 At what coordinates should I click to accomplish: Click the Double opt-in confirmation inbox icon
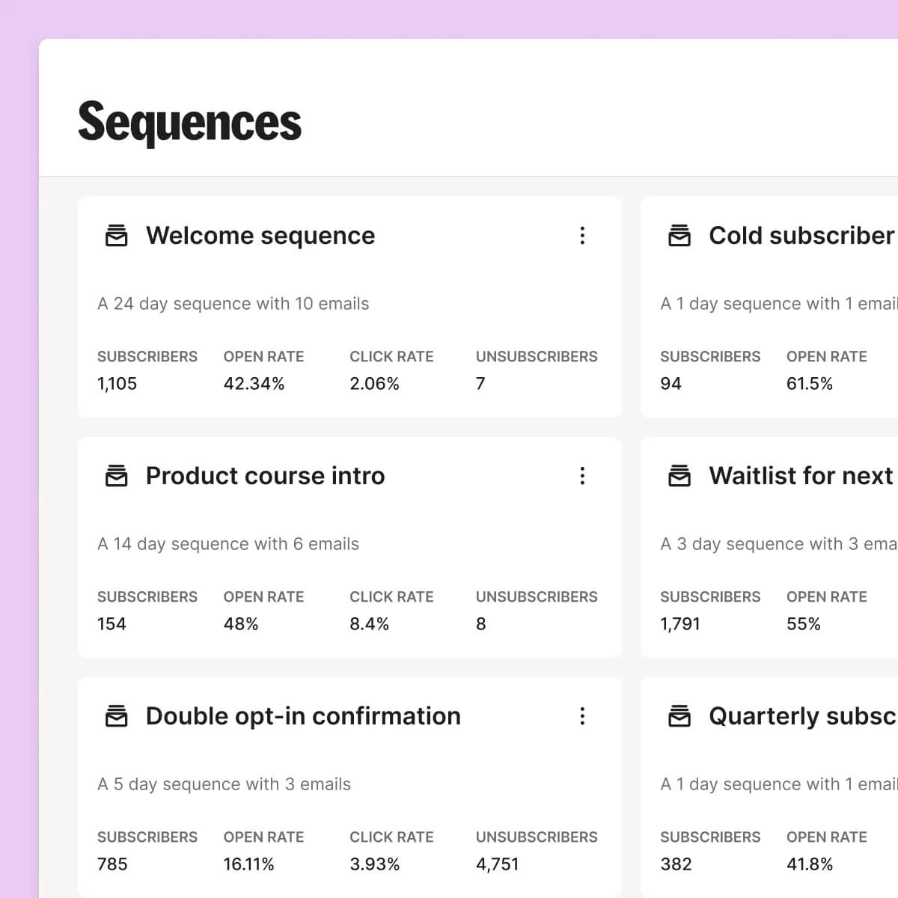(x=116, y=716)
